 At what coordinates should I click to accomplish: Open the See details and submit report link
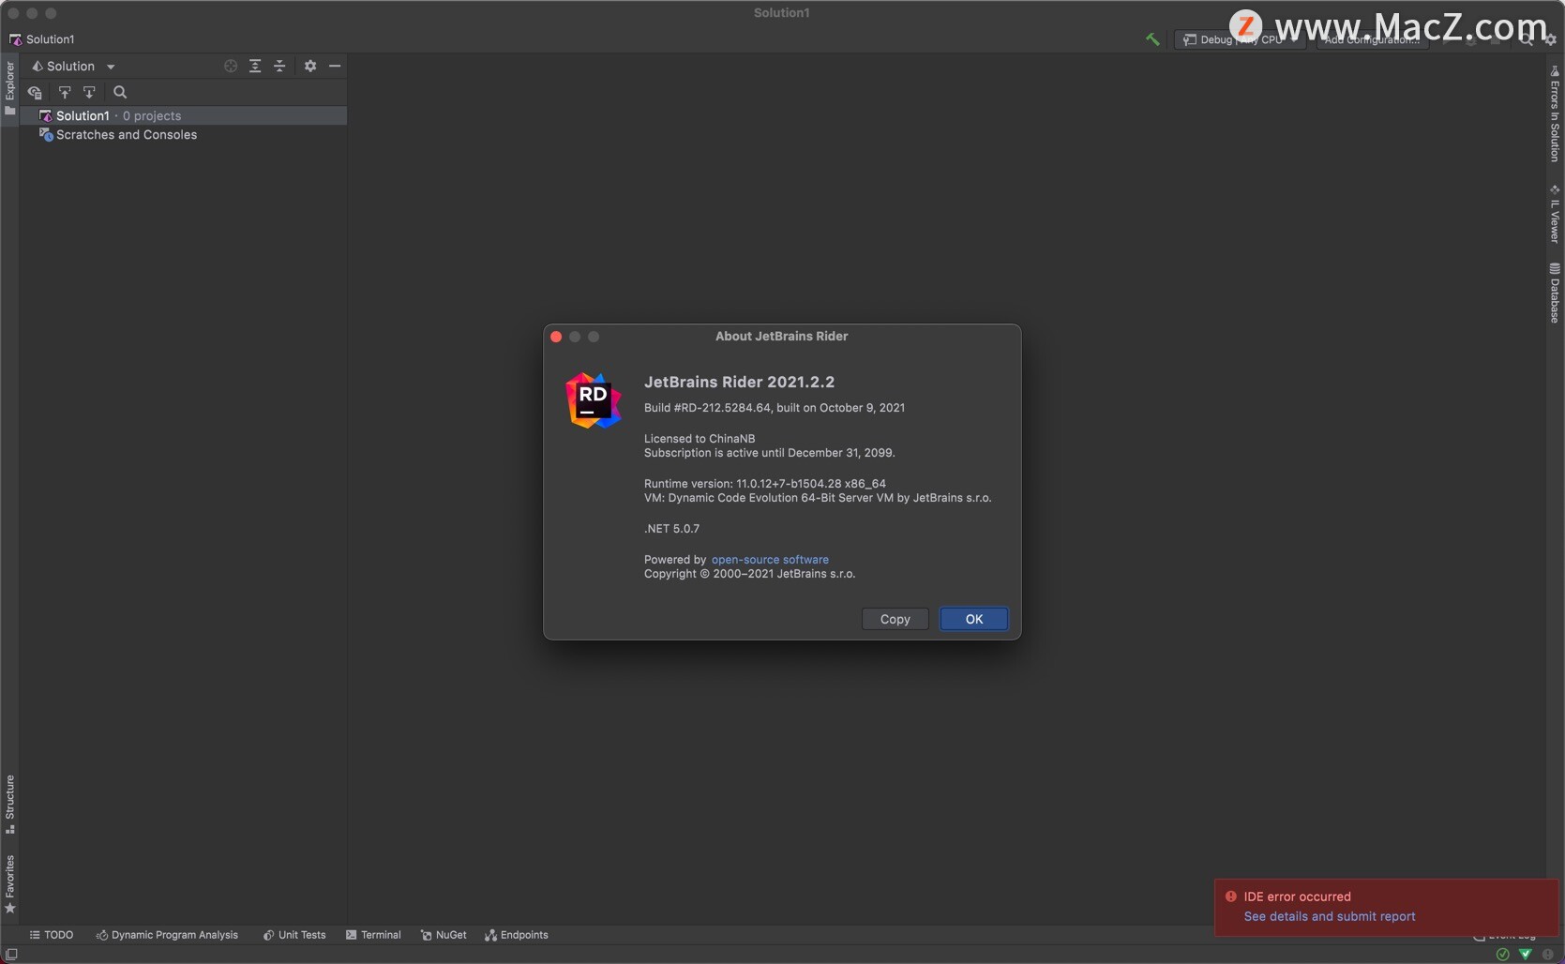click(x=1330, y=916)
